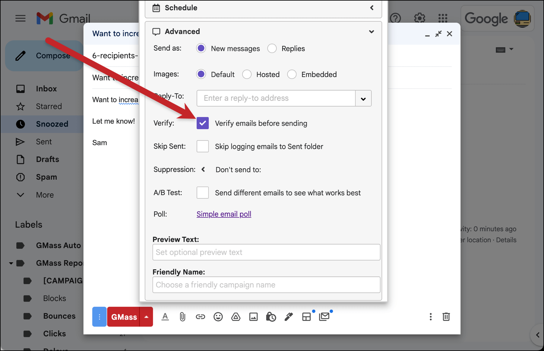Insert photo using the image icon
Image resolution: width=544 pixels, height=351 pixels.
tap(253, 317)
